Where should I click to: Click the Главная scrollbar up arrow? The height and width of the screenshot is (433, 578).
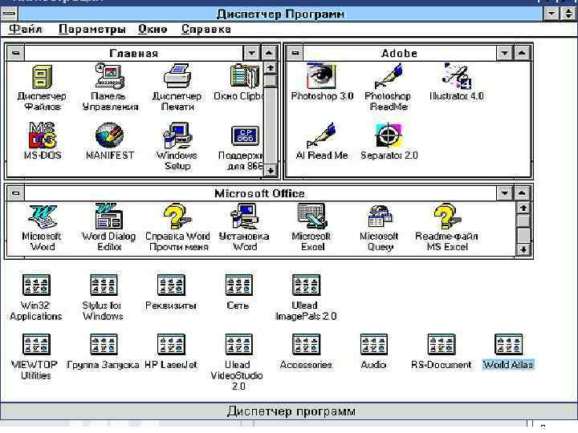coord(271,68)
